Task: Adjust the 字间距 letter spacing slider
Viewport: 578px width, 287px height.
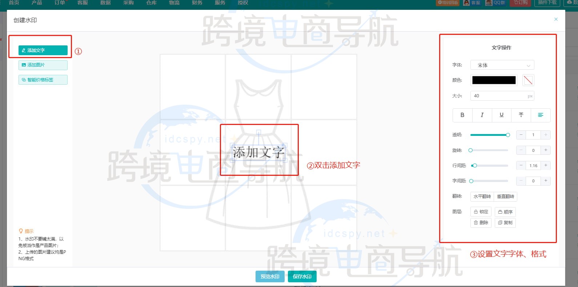Action: coord(489,181)
